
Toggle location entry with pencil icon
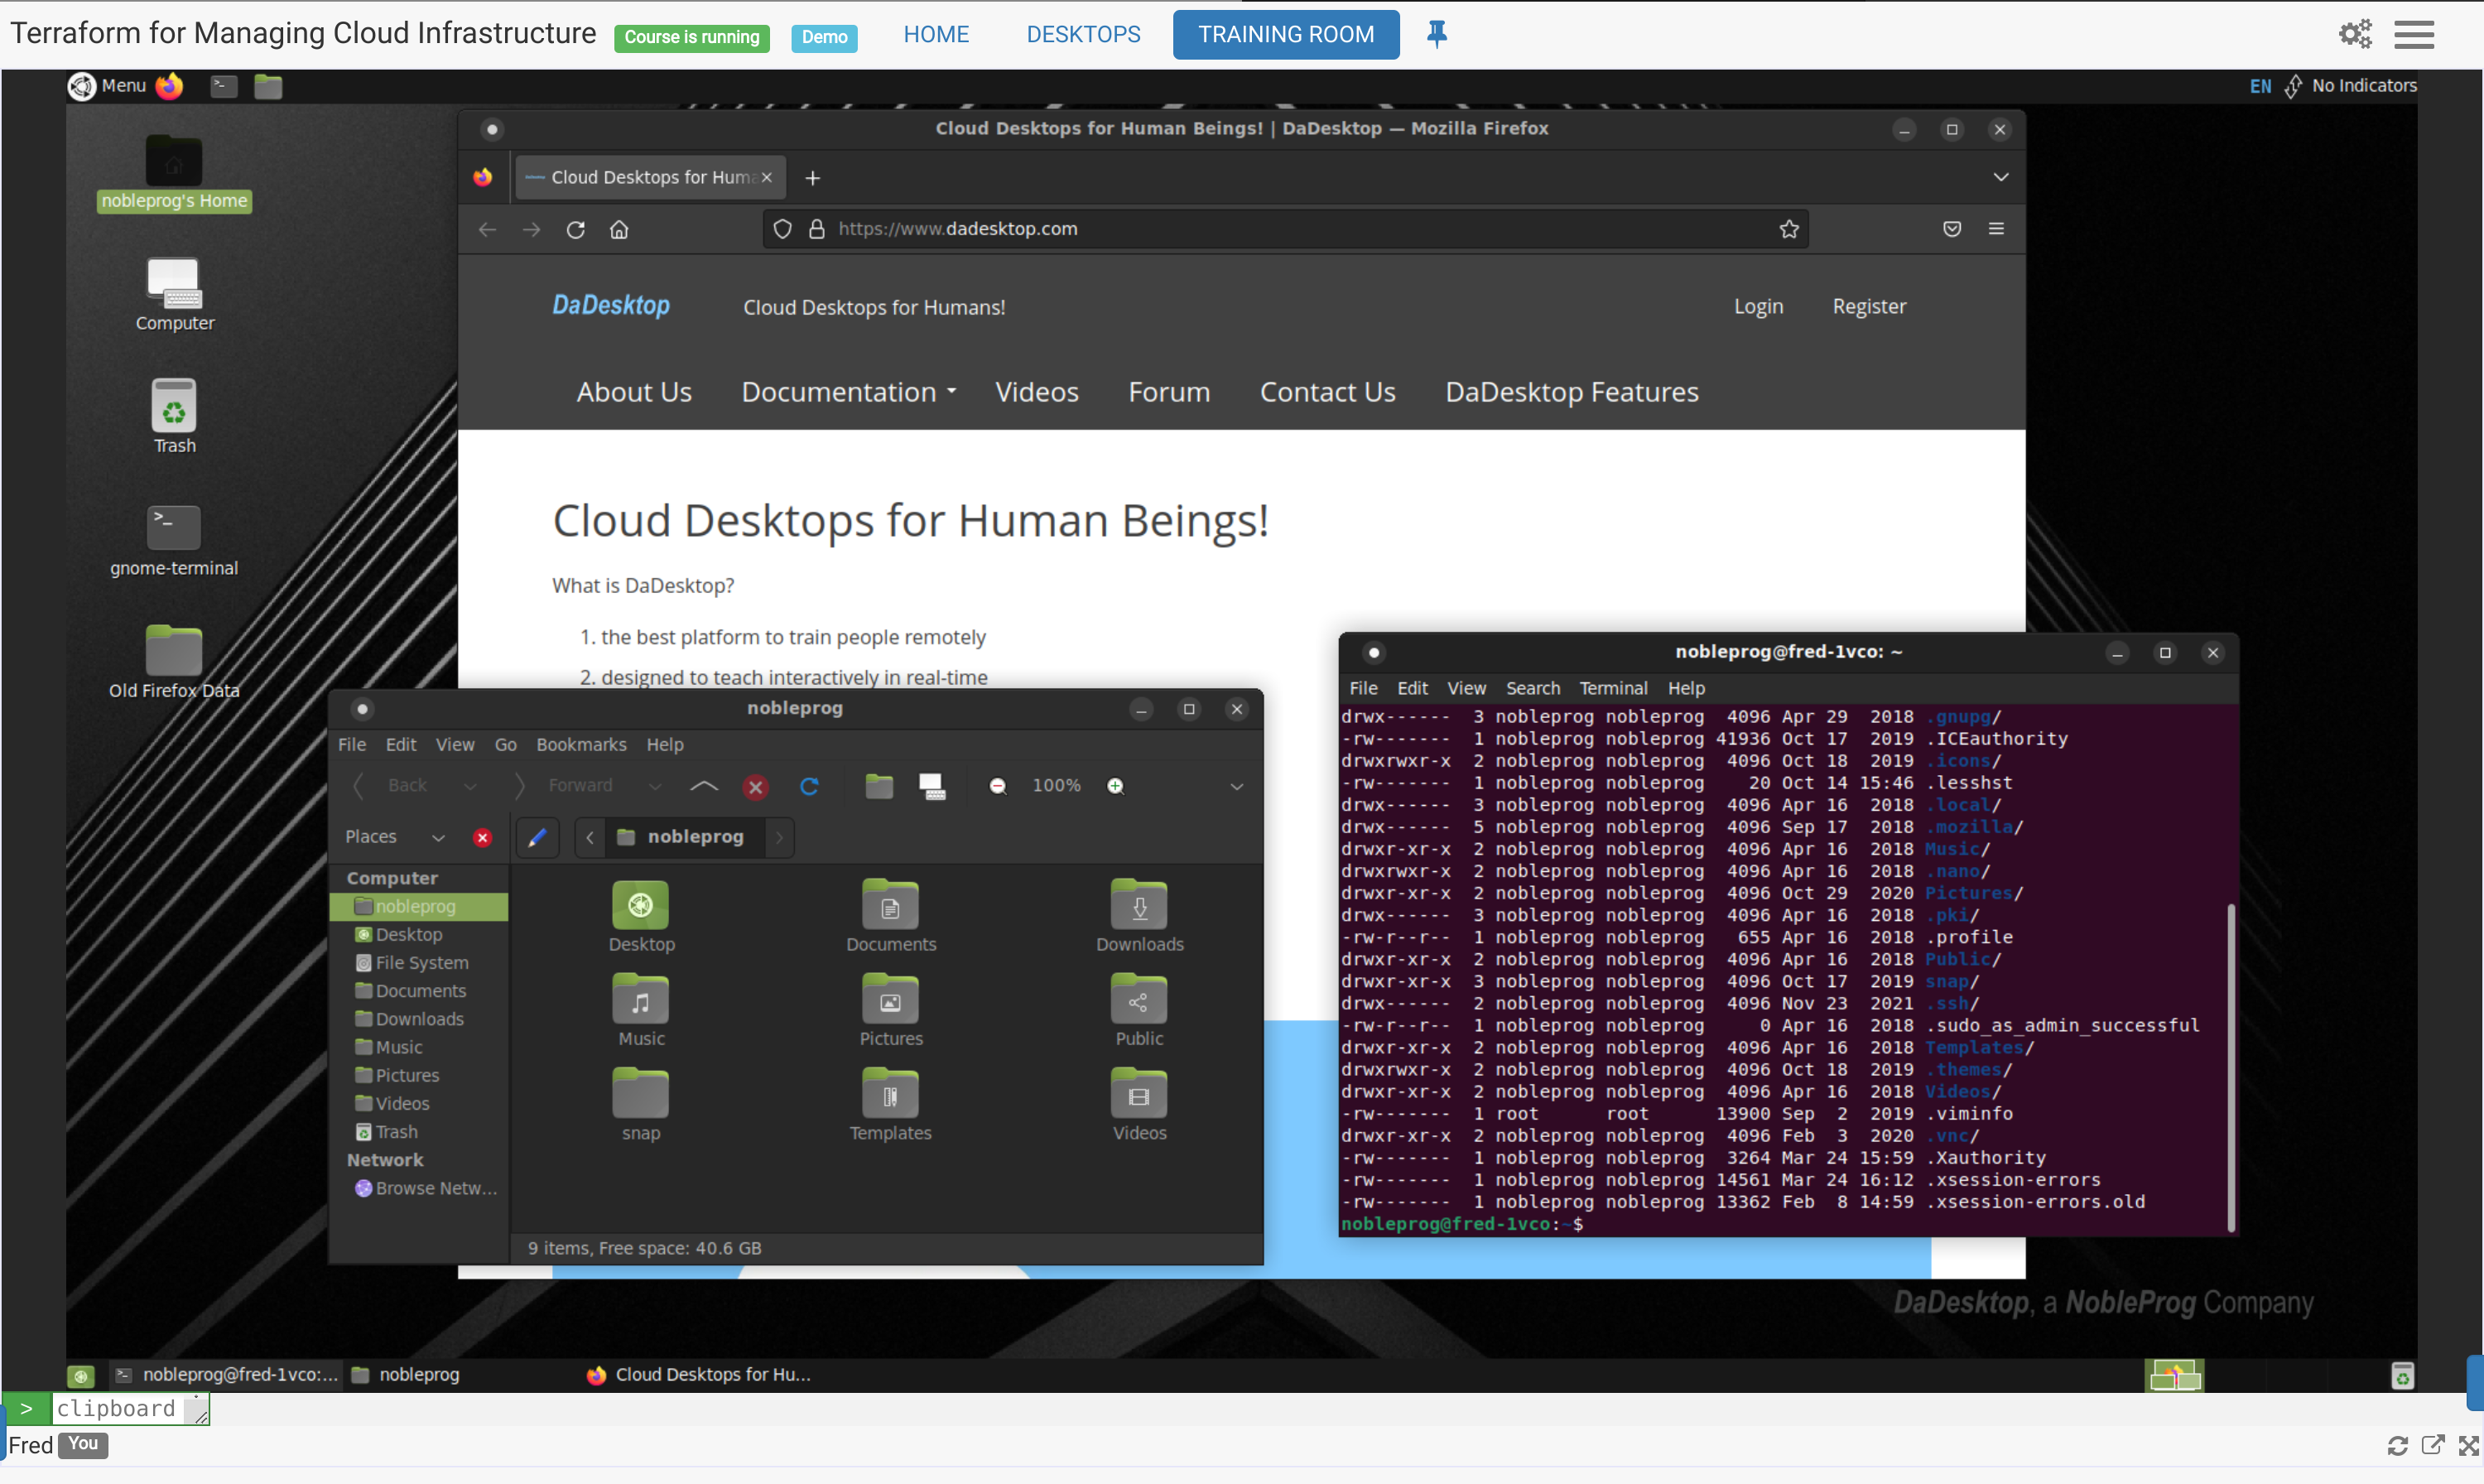point(537,837)
